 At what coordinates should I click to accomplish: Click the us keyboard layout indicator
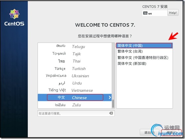(155, 13)
